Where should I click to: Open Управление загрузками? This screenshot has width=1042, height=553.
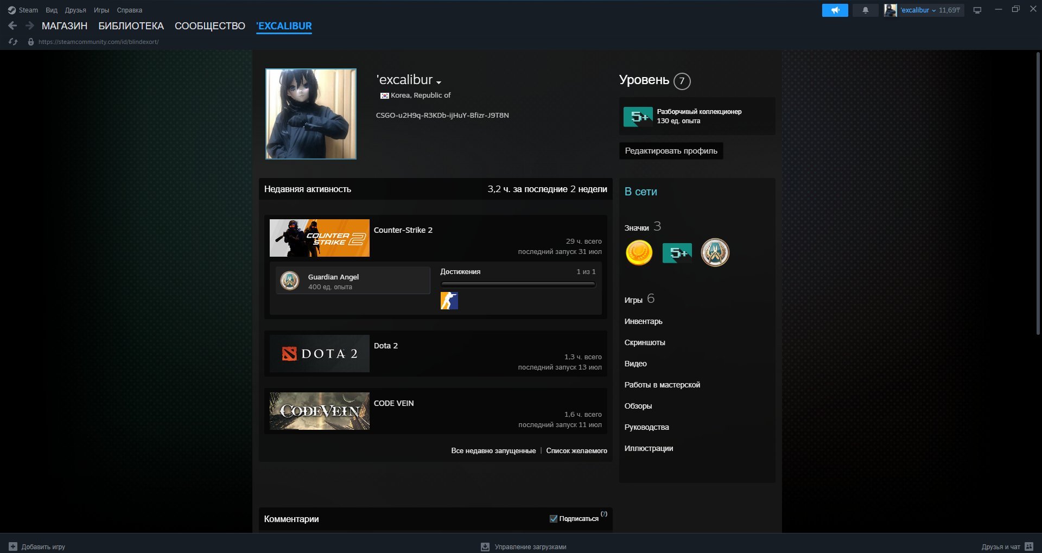point(530,547)
